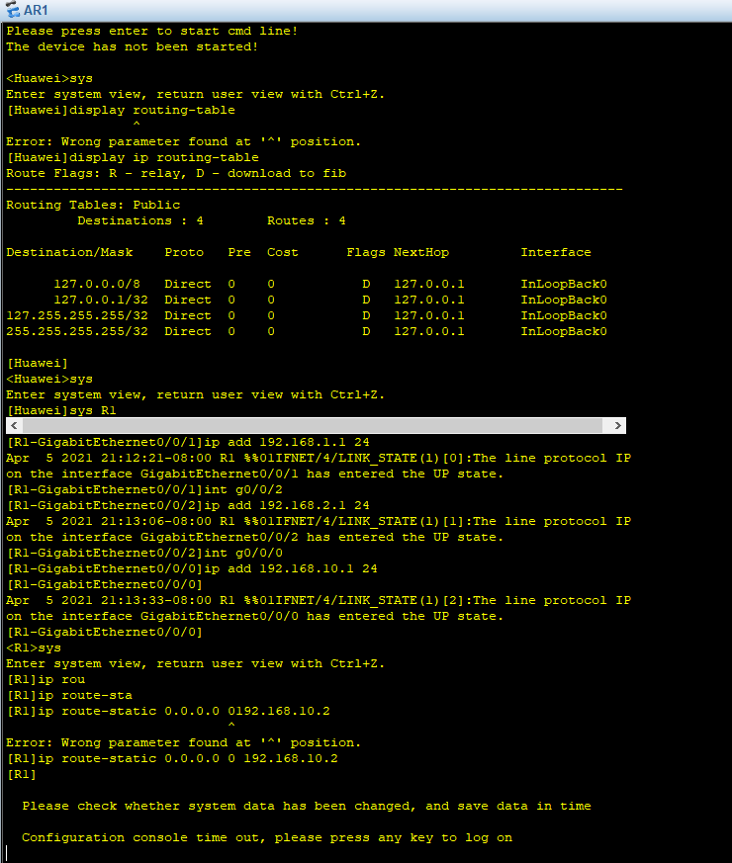
Task: Click the 'NextHop' column header
Action: point(421,252)
